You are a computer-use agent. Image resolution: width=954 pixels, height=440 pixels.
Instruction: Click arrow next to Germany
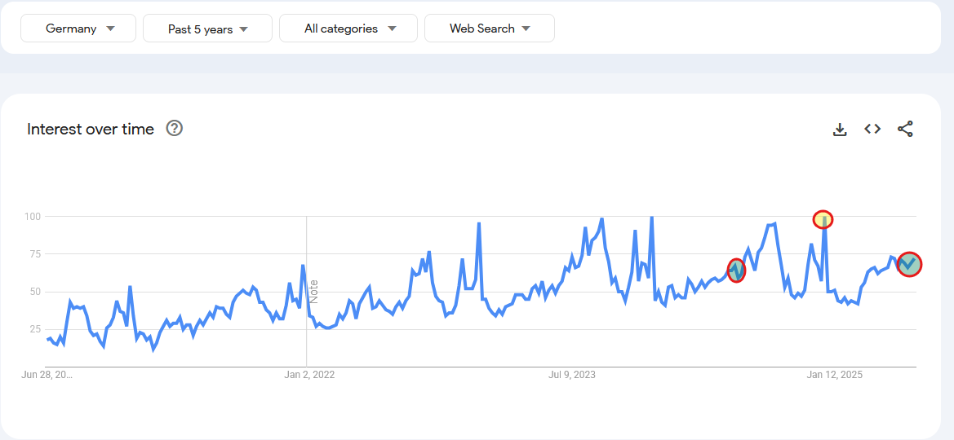110,29
